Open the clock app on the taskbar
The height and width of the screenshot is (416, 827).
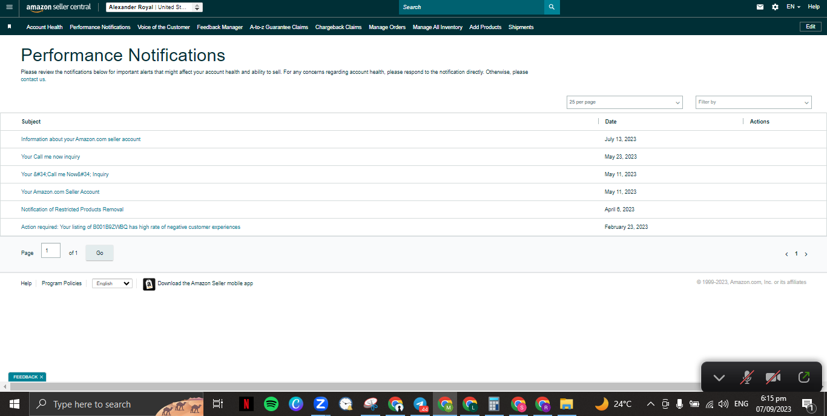point(346,404)
